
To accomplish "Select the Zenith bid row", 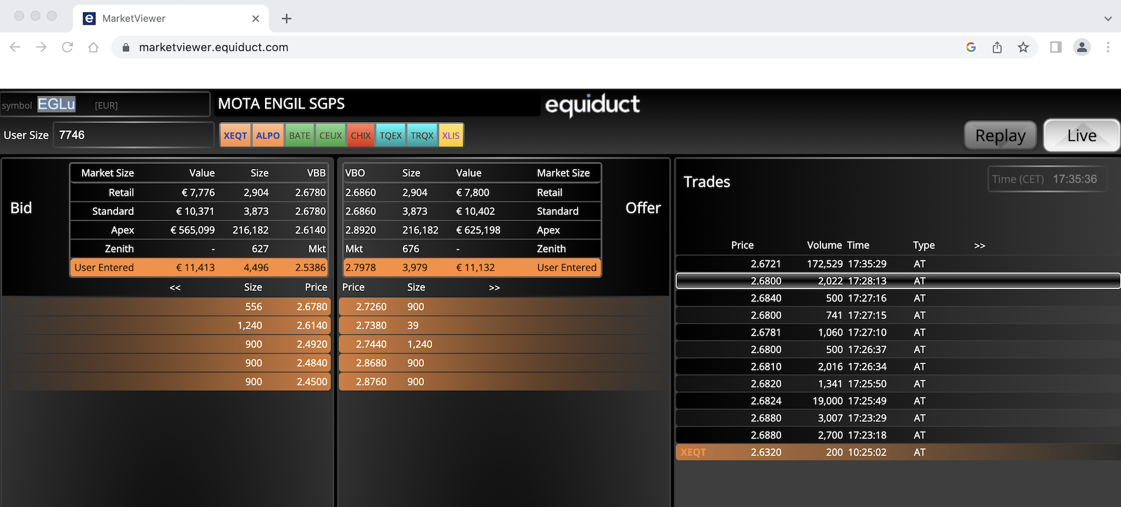I will 199,248.
